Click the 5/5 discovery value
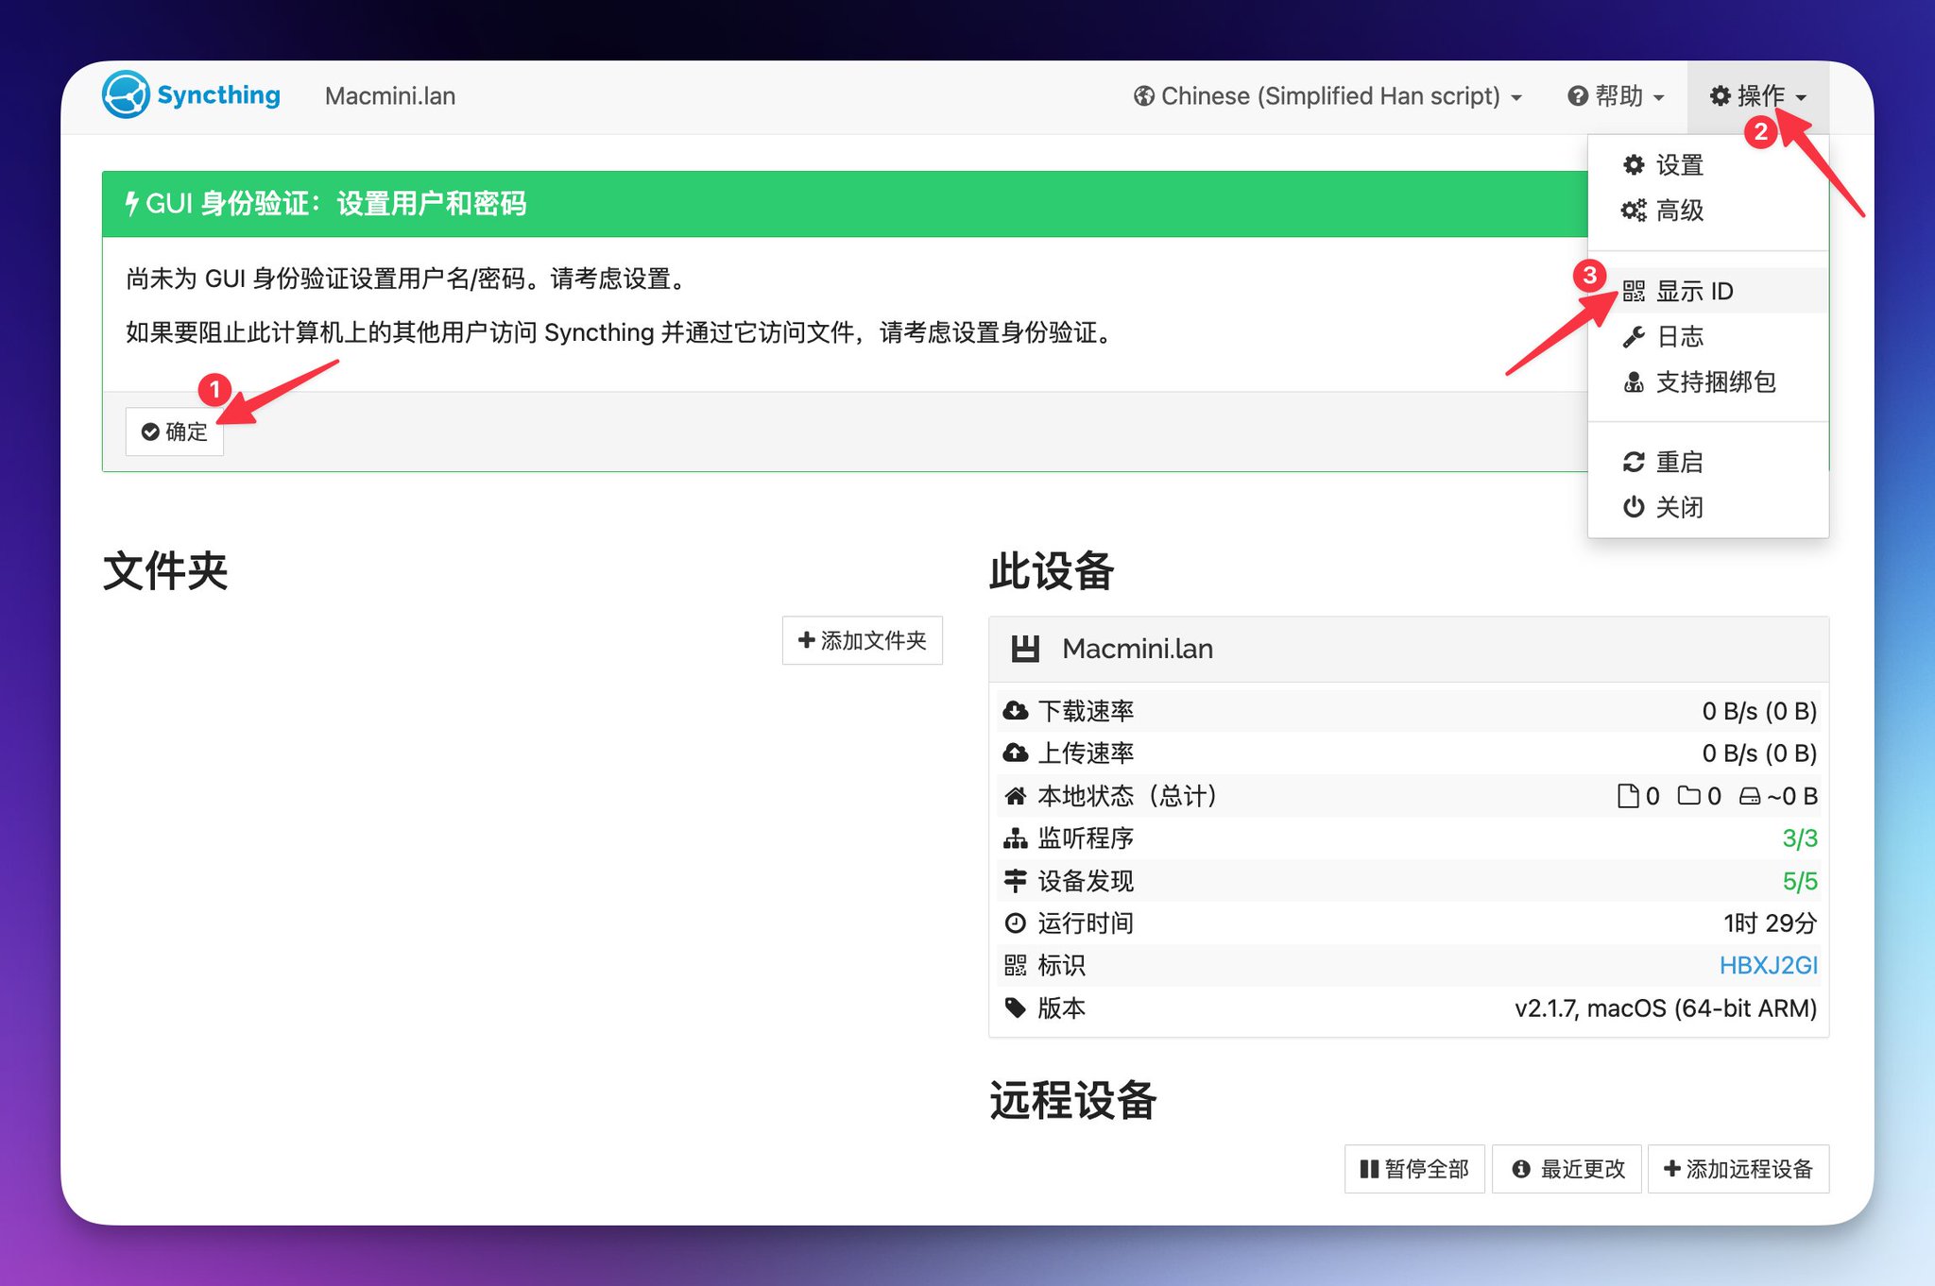The width and height of the screenshot is (1935, 1286). point(1800,881)
